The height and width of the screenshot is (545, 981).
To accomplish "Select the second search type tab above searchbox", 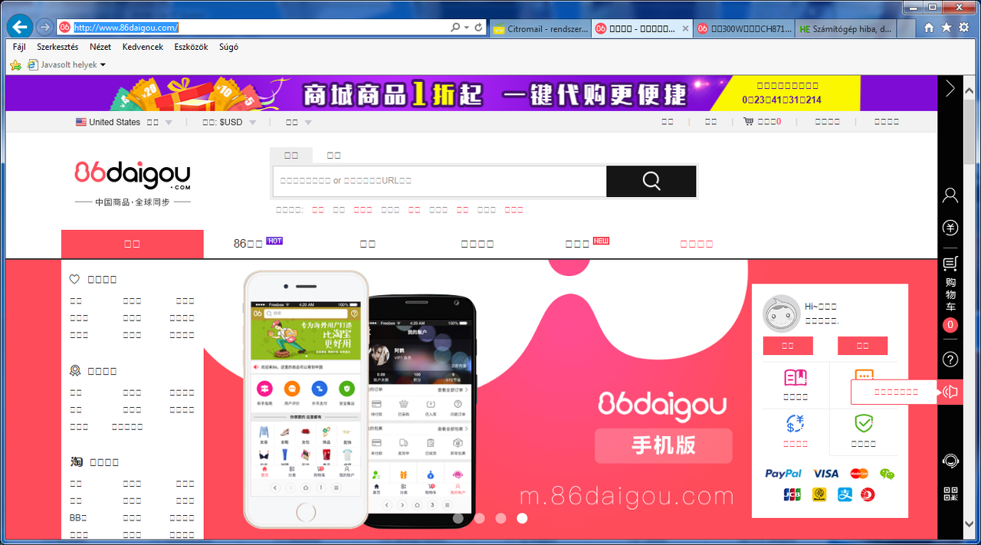I will [333, 155].
